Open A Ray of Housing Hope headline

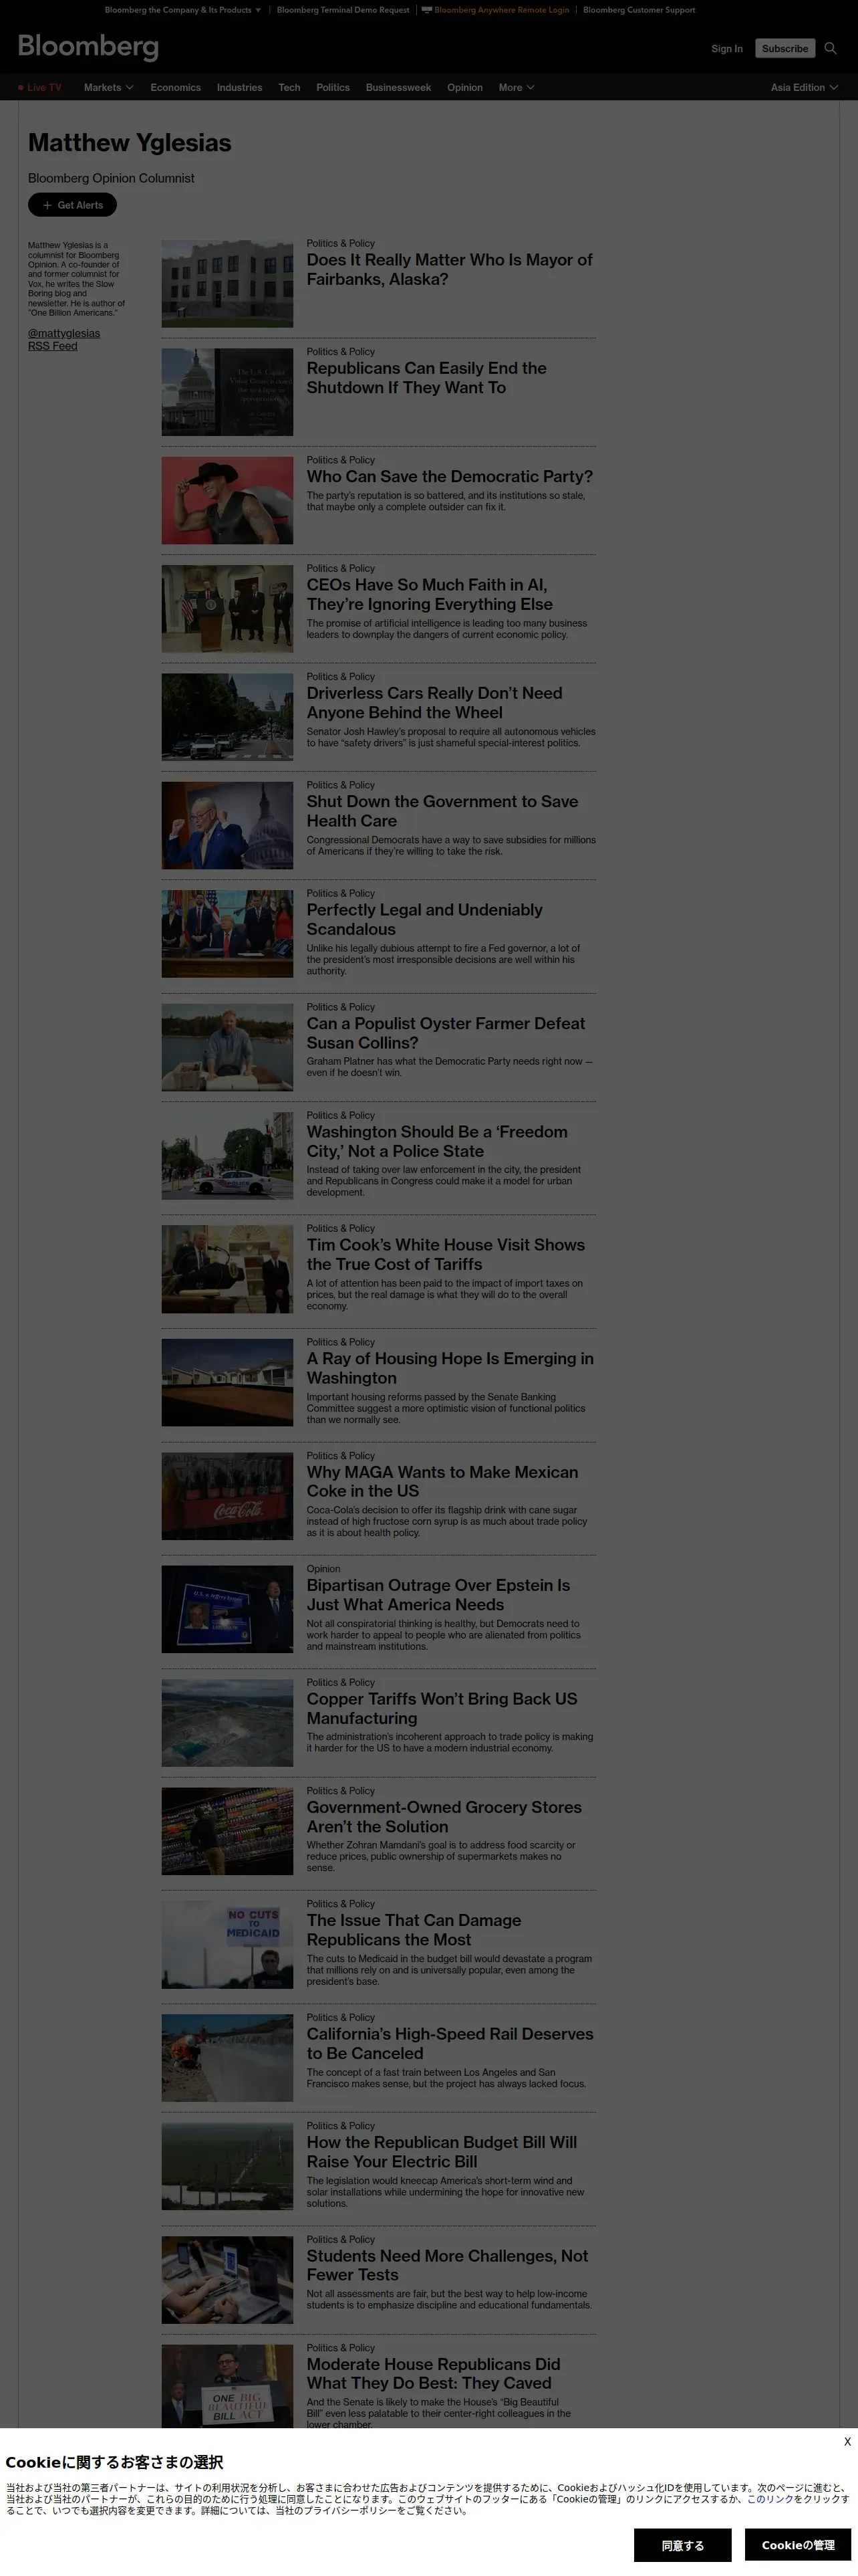[450, 1368]
